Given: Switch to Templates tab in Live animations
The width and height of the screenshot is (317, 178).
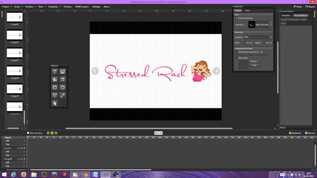Looking at the screenshot, I should 286,15.
